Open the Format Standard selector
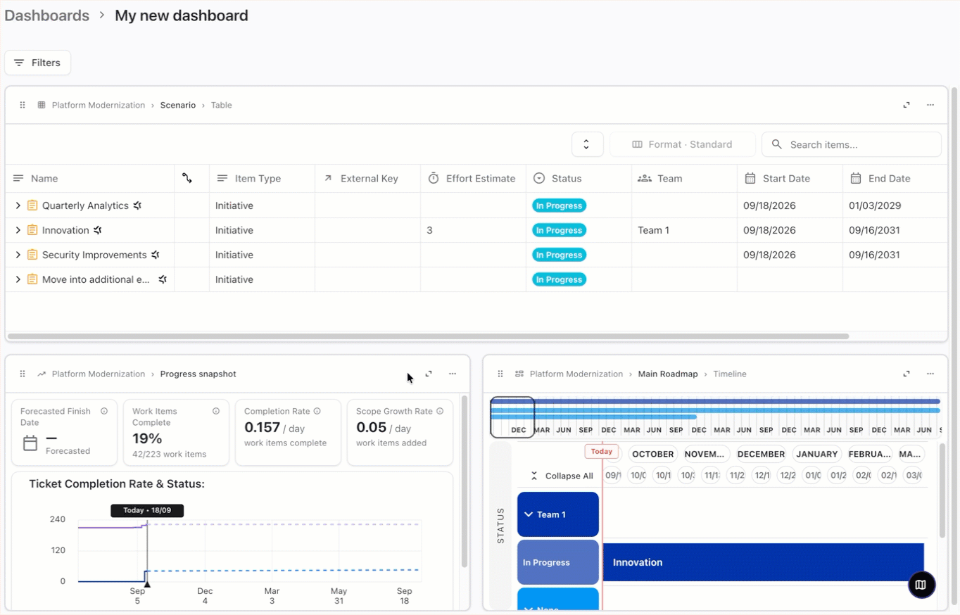Image resolution: width=960 pixels, height=615 pixels. tap(682, 144)
